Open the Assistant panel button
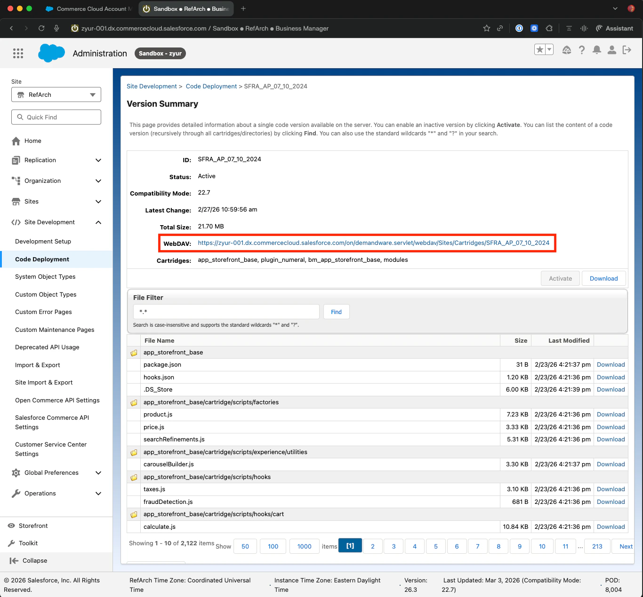The width and height of the screenshot is (643, 597). click(614, 28)
